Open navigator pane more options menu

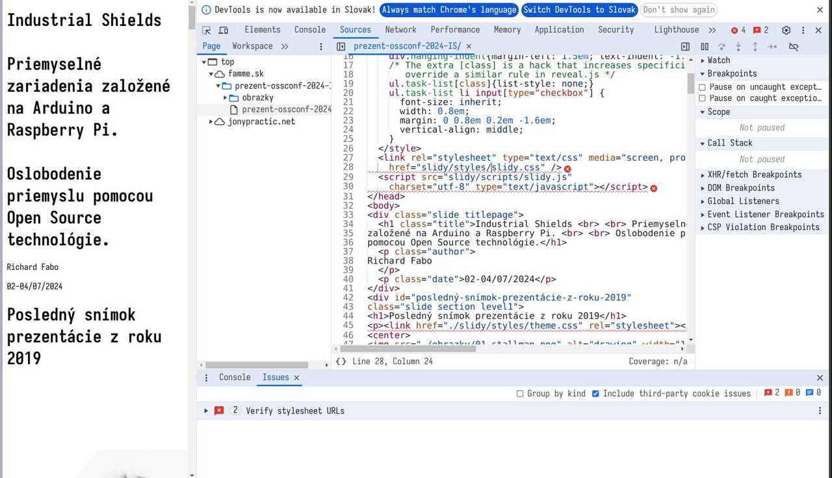(x=321, y=46)
